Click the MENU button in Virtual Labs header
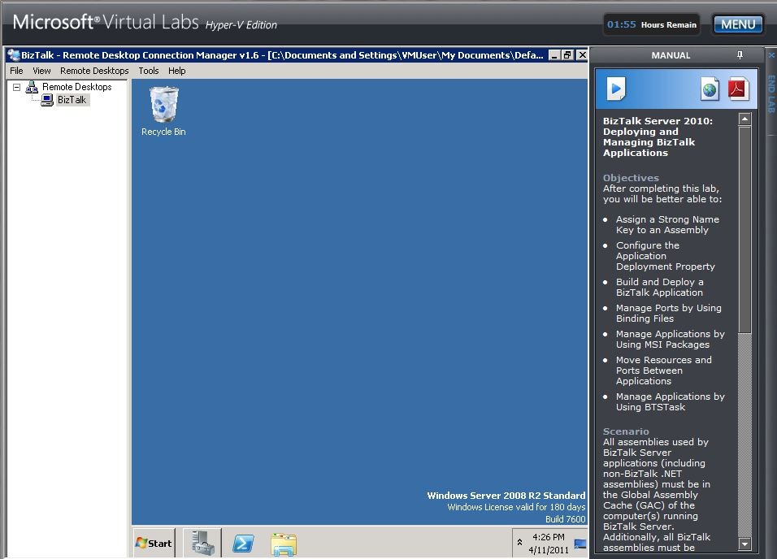This screenshot has width=777, height=559. (x=737, y=24)
